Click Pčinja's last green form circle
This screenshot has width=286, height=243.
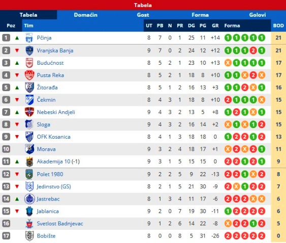tap(262, 38)
